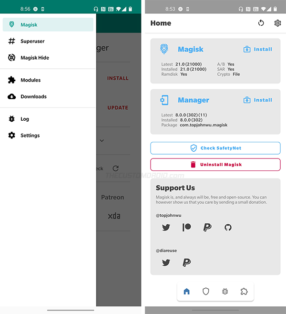Tap the Uninstall Magisk button
The height and width of the screenshot is (314, 286).
(215, 165)
